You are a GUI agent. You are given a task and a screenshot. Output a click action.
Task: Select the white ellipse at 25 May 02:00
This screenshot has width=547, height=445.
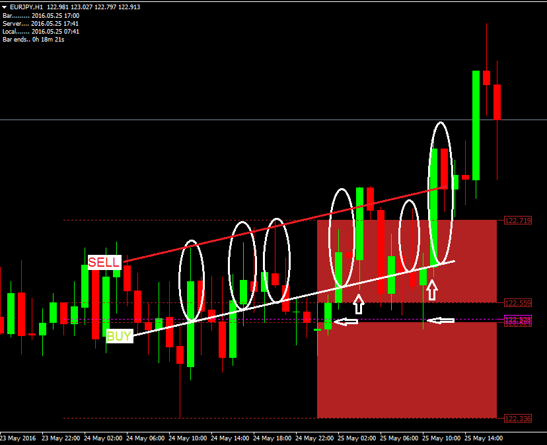pos(342,238)
